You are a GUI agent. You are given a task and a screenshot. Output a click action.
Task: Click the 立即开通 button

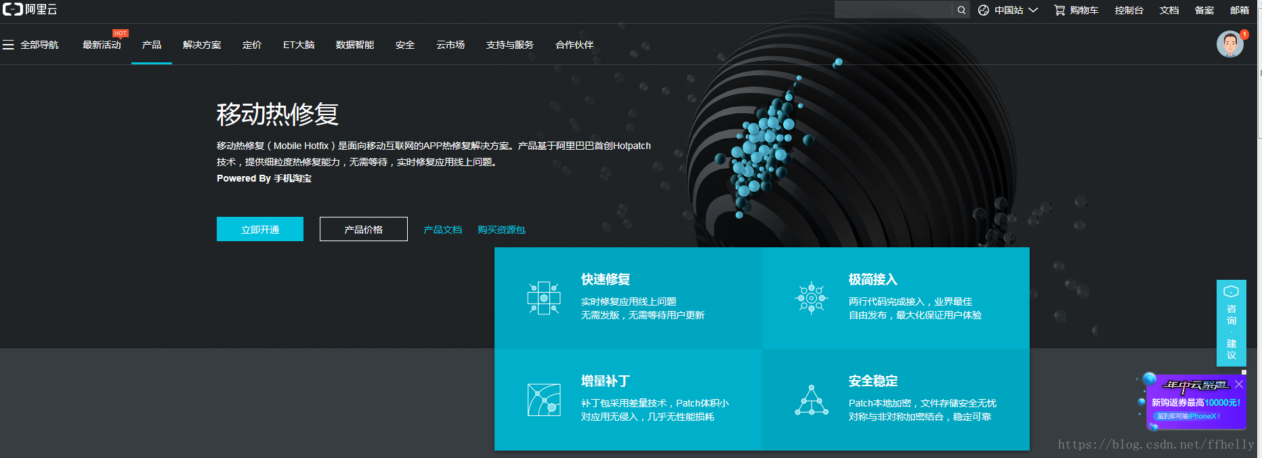(x=260, y=229)
